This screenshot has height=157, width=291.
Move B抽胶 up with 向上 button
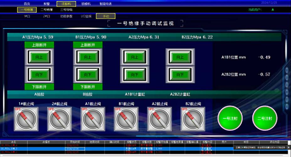click(88, 57)
